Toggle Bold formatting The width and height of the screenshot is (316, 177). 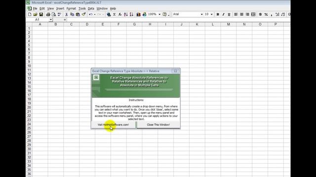[x=218, y=14]
